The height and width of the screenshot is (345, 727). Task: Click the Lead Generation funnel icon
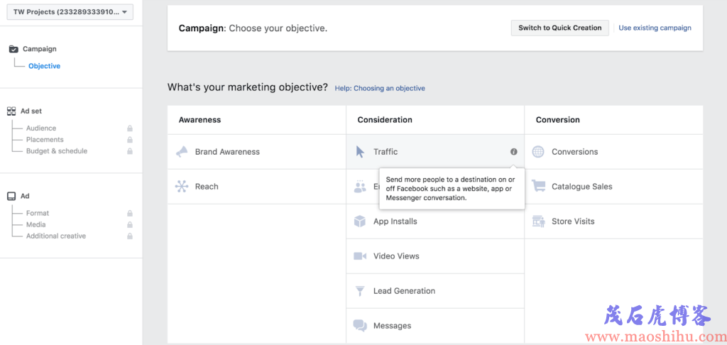(360, 291)
